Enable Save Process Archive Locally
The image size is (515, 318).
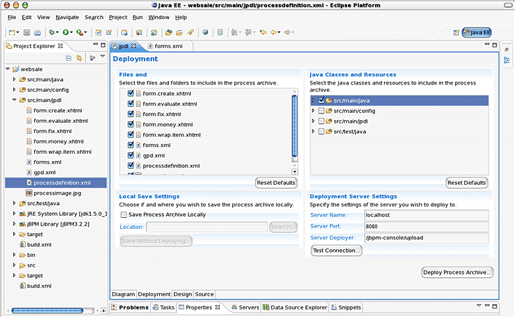pyautogui.click(x=123, y=214)
